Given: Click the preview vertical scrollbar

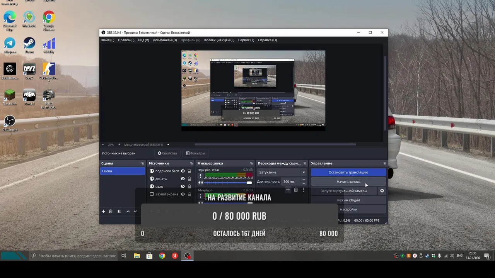Looking at the screenshot, I should click(384, 93).
